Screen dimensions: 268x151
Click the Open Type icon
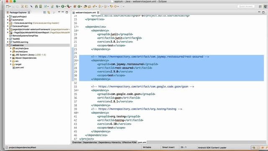tap(85, 6)
